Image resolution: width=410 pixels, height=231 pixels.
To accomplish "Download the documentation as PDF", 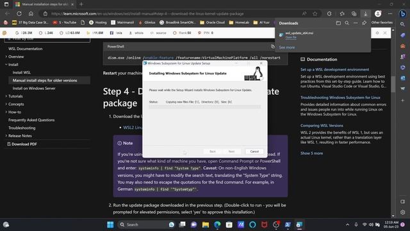I will pyautogui.click(x=22, y=144).
